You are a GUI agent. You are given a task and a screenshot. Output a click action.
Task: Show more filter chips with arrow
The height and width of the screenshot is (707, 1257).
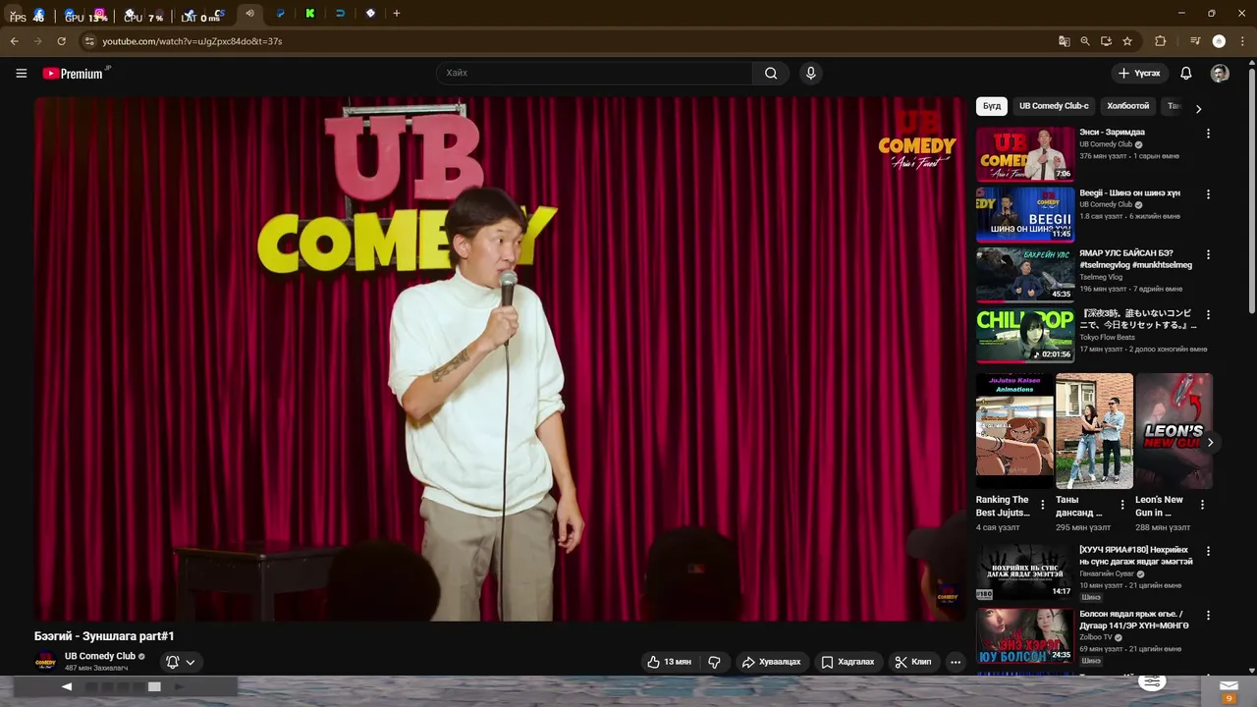1198,109
